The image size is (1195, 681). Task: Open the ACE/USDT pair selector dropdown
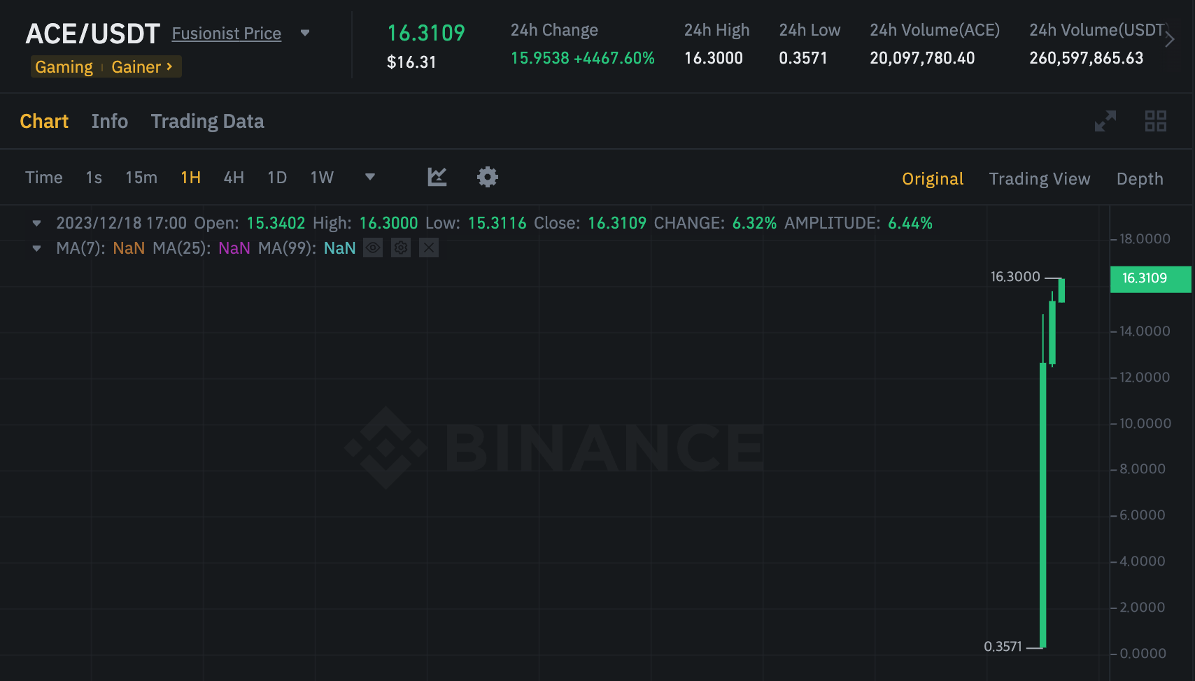[x=305, y=33]
